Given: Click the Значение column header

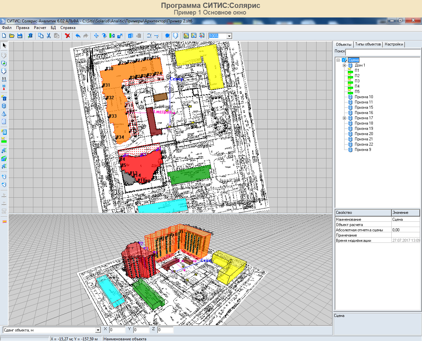Looking at the screenshot, I should 406,213.
